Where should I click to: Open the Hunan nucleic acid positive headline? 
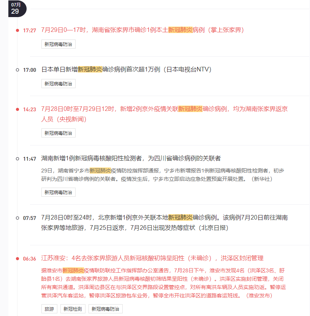[131, 158]
